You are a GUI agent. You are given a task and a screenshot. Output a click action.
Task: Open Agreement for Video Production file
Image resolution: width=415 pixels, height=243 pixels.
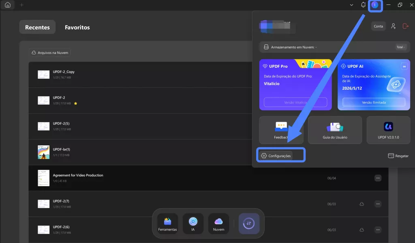[208, 178]
